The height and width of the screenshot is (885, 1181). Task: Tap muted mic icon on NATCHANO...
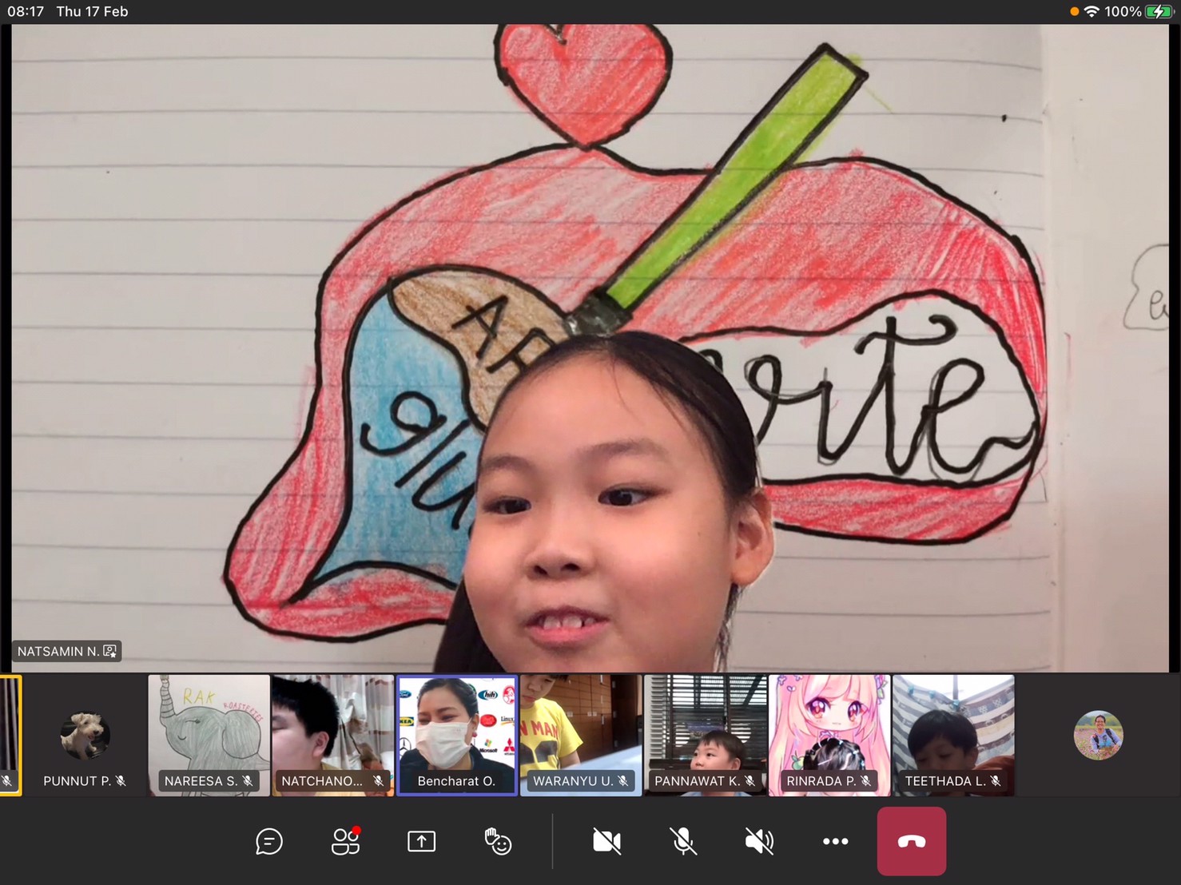tap(378, 781)
